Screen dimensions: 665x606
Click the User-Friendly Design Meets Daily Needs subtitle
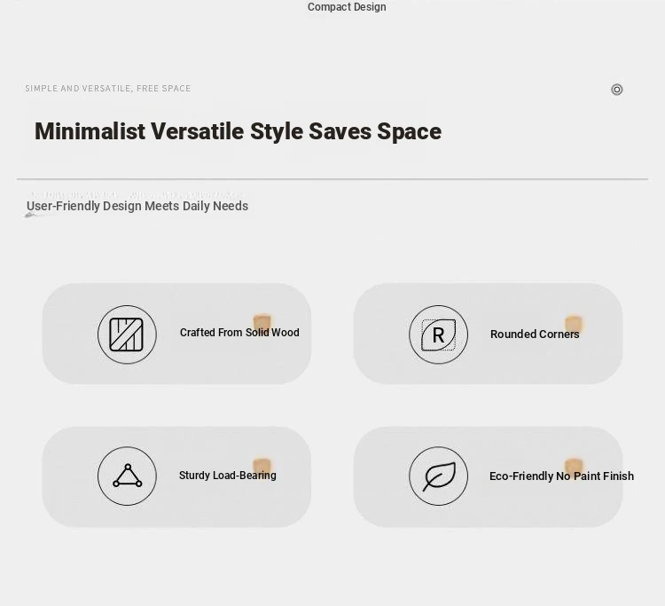(x=137, y=206)
